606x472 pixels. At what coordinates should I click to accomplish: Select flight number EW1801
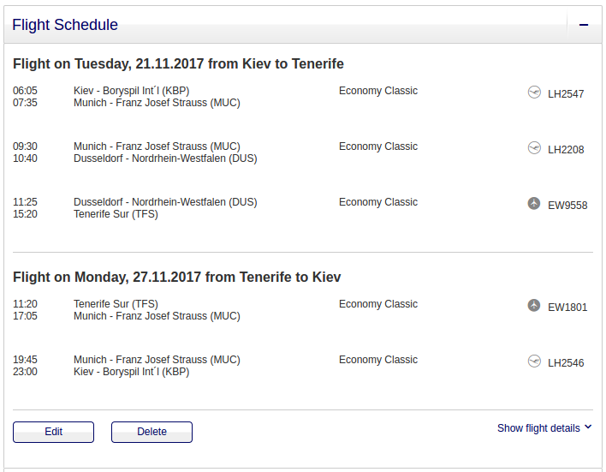(567, 308)
